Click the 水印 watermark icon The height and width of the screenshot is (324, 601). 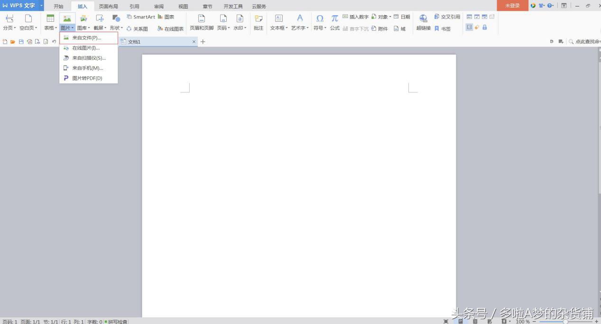click(x=240, y=18)
